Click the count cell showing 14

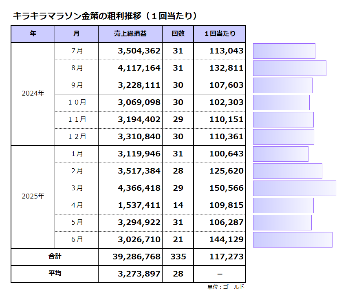click(178, 205)
